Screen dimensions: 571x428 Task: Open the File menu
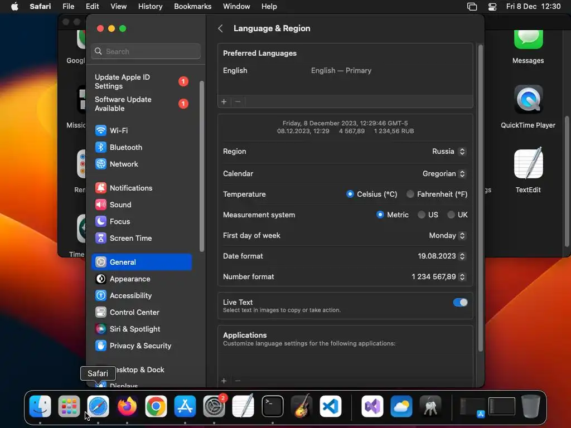click(68, 7)
